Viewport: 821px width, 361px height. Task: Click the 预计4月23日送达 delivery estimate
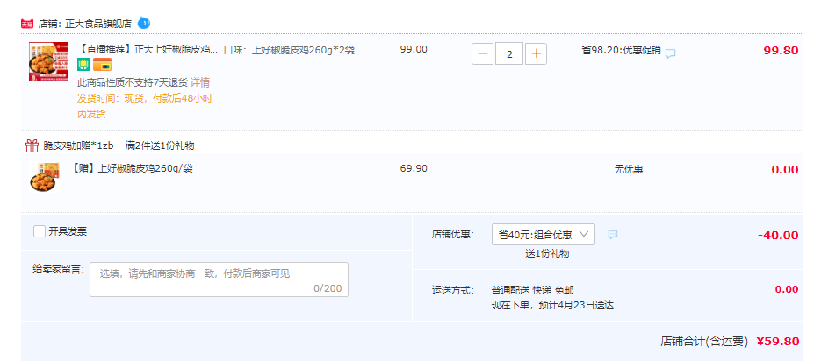pyautogui.click(x=578, y=306)
